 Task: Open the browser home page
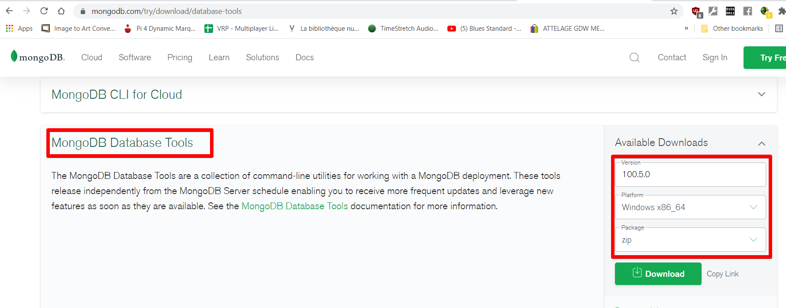click(61, 11)
